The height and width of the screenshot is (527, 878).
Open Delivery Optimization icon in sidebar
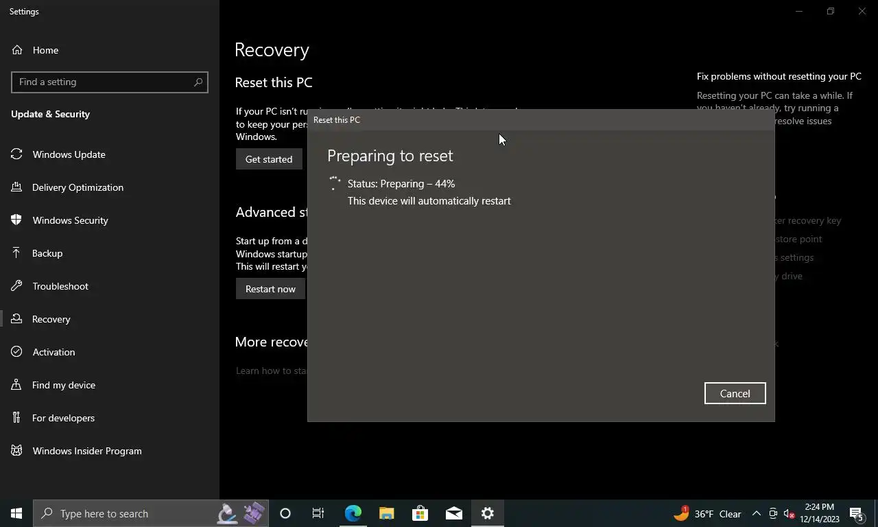point(17,187)
